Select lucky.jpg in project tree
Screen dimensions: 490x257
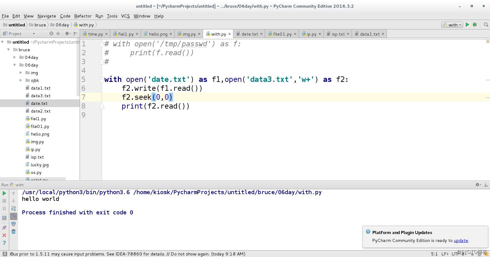click(x=40, y=165)
